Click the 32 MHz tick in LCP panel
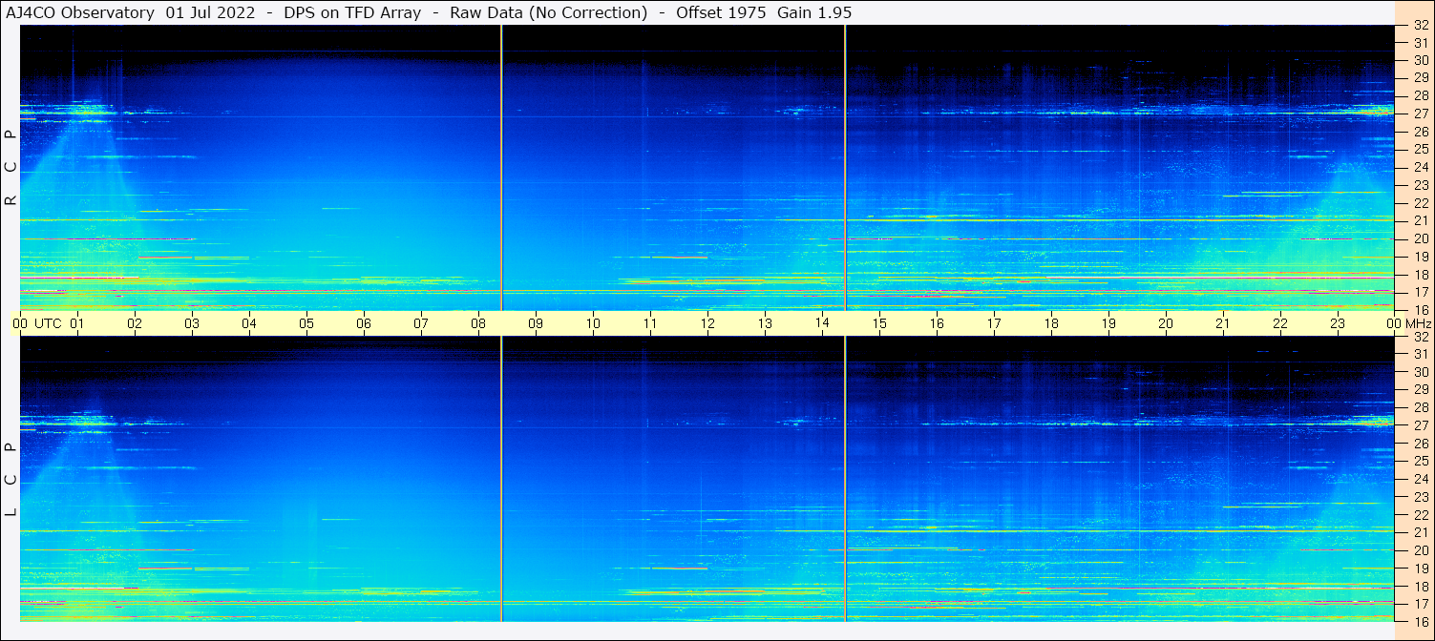 (x=1420, y=337)
